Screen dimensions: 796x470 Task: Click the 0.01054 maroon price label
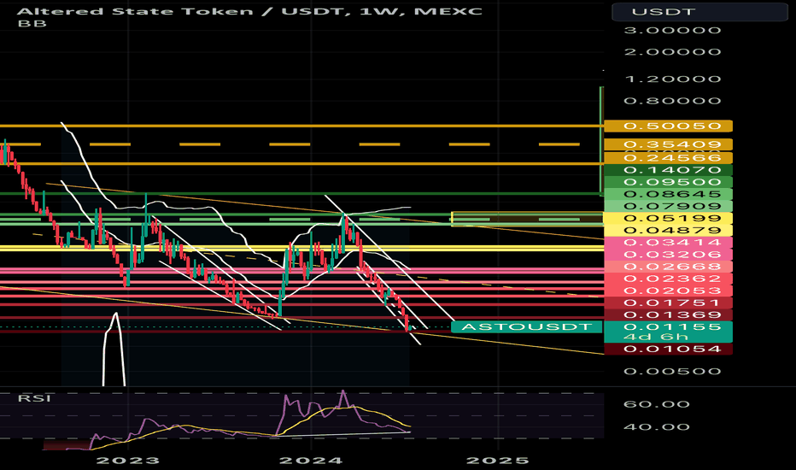[x=668, y=349]
